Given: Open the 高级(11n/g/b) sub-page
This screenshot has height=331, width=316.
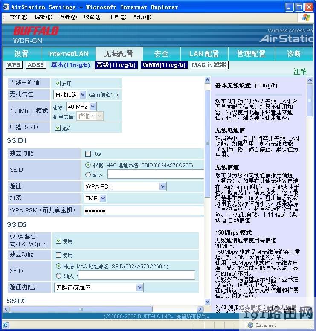Looking at the screenshot, I should [116, 65].
